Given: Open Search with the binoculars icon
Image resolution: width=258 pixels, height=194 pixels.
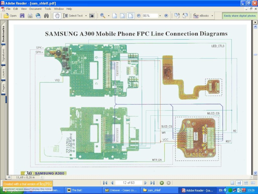Looking at the screenshot, I should [46, 16].
